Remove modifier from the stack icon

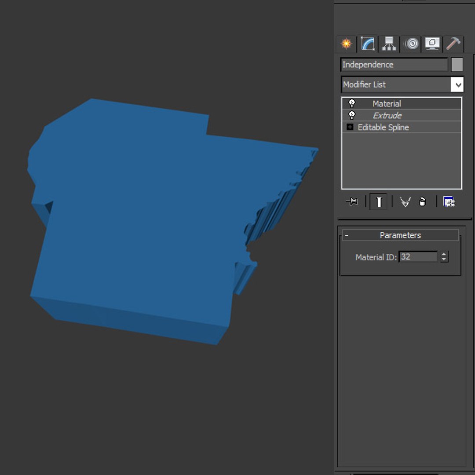(x=422, y=201)
